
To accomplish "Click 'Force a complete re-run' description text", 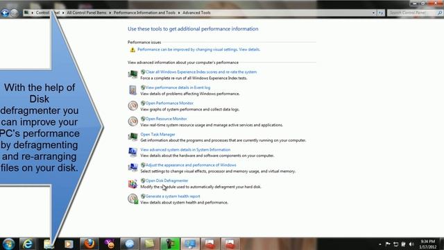I will (194, 78).
